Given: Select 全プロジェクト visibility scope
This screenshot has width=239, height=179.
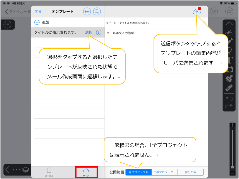Looking at the screenshot, I should tap(138, 172).
